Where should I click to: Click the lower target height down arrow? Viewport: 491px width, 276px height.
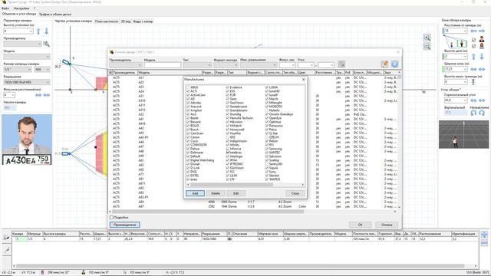[x=482, y=56]
